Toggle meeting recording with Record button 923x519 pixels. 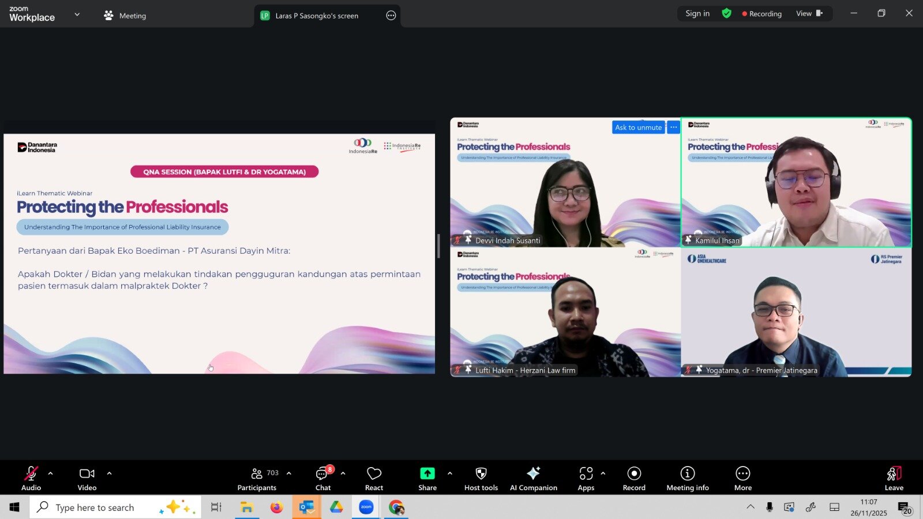(634, 479)
